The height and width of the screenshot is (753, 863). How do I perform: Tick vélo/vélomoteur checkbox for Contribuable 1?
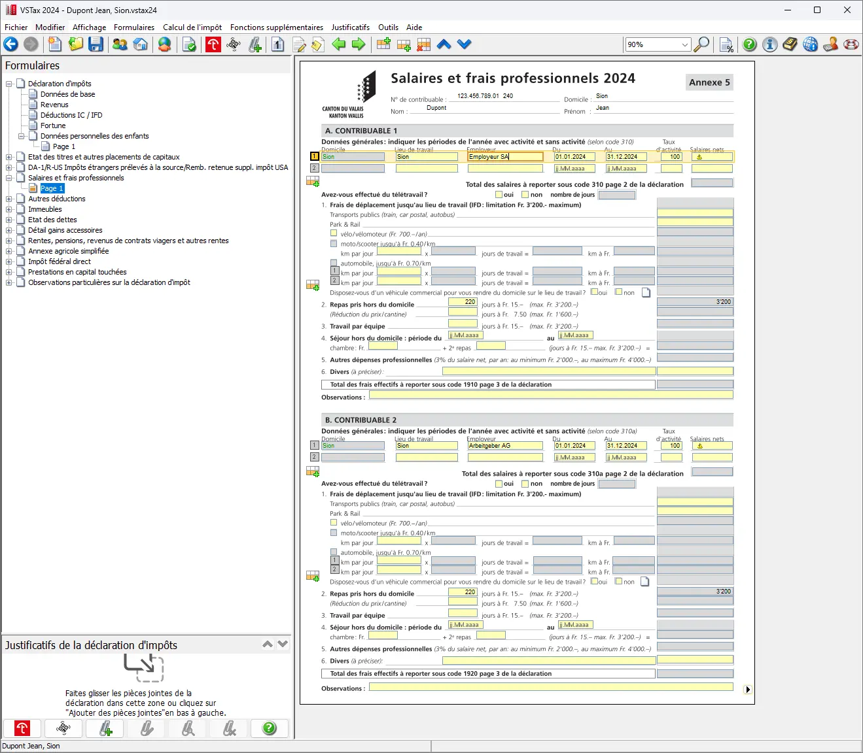point(334,233)
